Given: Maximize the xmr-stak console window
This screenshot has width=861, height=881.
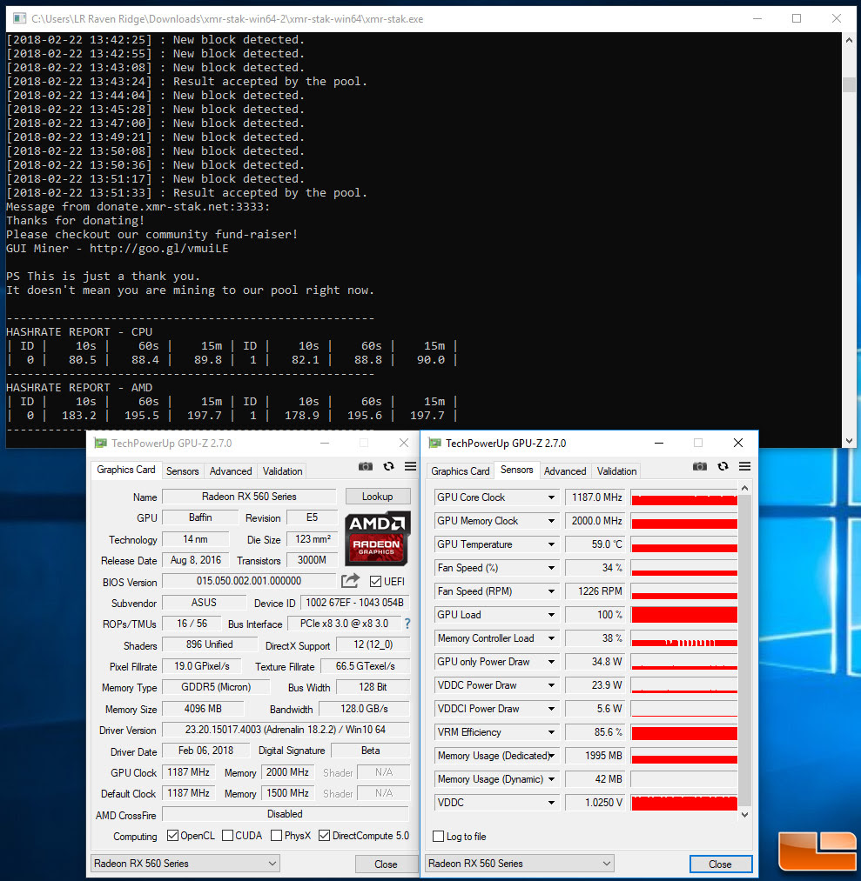Looking at the screenshot, I should click(x=797, y=18).
